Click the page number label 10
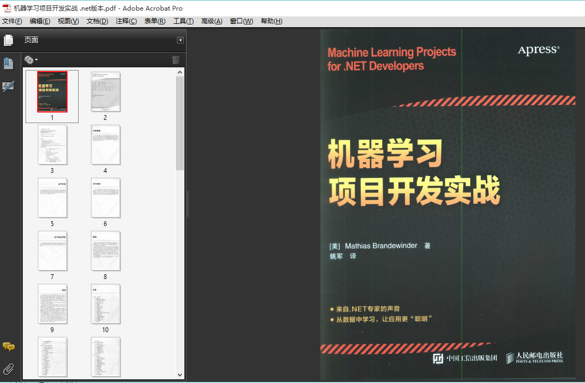The image size is (585, 383). click(105, 330)
